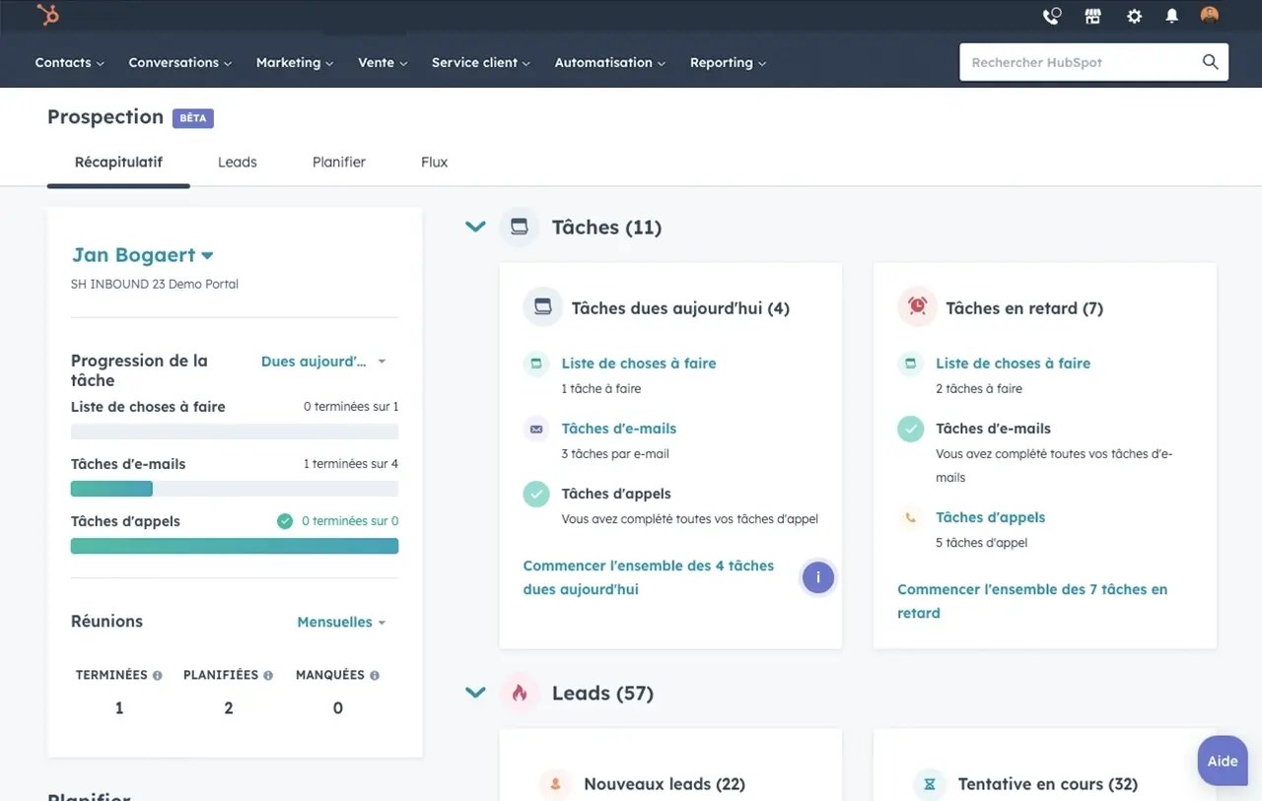Open the Conversations menu
Screen dimensions: 1262x801
179,62
